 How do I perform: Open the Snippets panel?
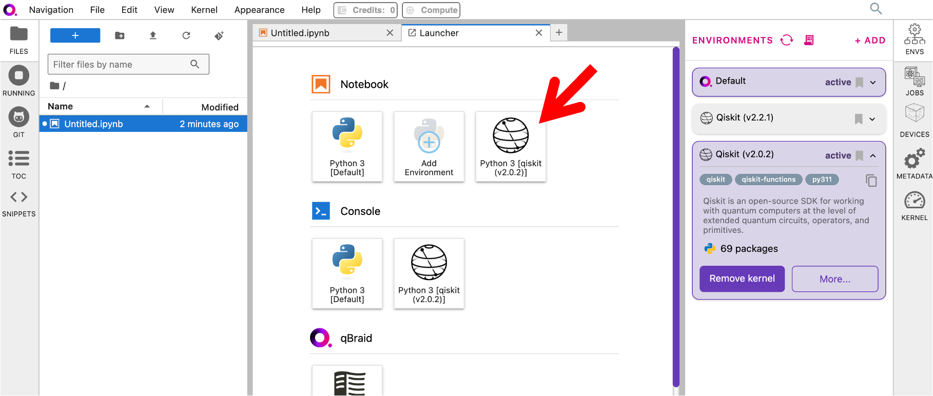19,204
